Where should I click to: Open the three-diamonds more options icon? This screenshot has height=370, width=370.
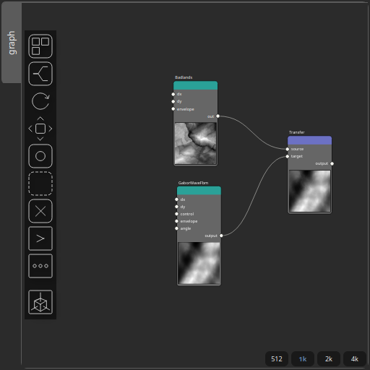coord(40,266)
